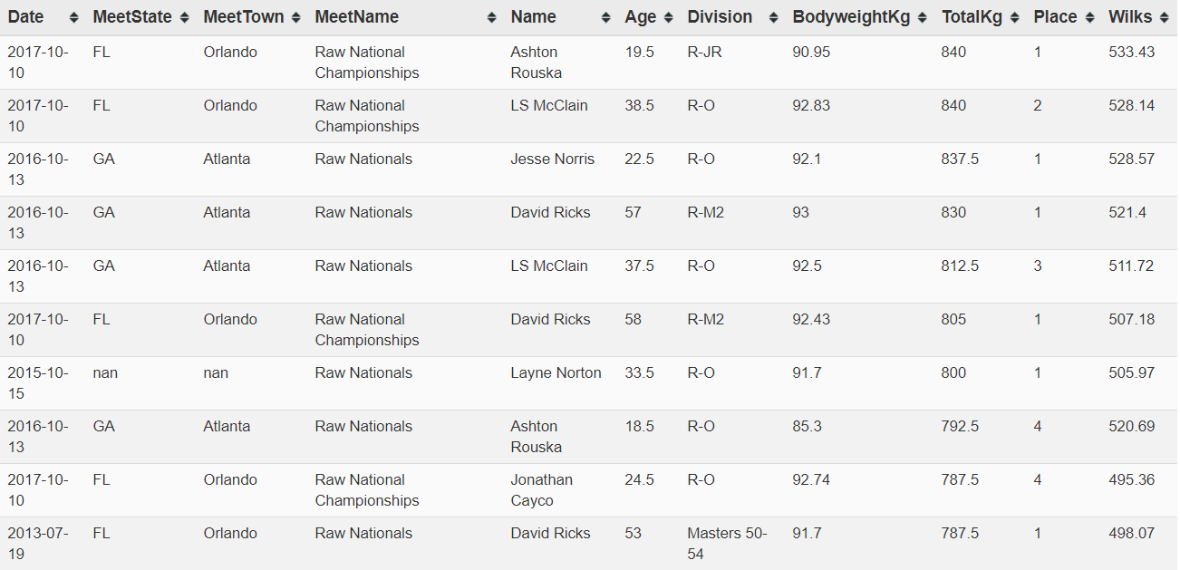Toggle sort icon beside MeetTown column
The height and width of the screenshot is (570, 1180).
click(296, 17)
